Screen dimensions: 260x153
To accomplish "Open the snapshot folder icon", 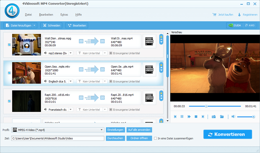I will pyautogui.click(x=222, y=117).
